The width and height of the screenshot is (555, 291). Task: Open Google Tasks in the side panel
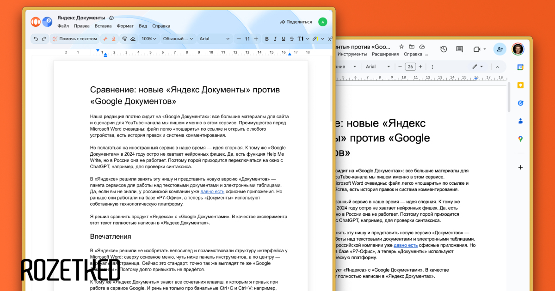click(520, 103)
